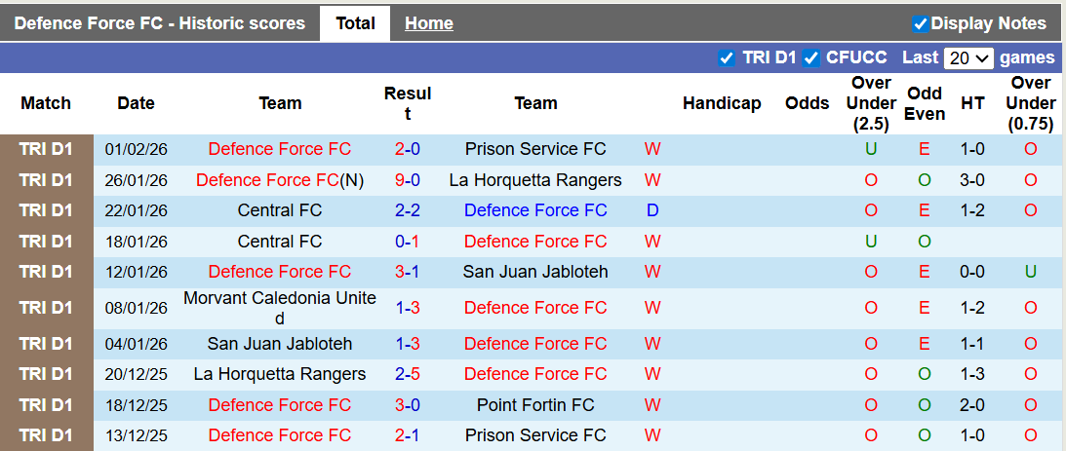Toggle the TRI D1 league checkbox
Image resolution: width=1066 pixels, height=451 pixels.
[726, 57]
